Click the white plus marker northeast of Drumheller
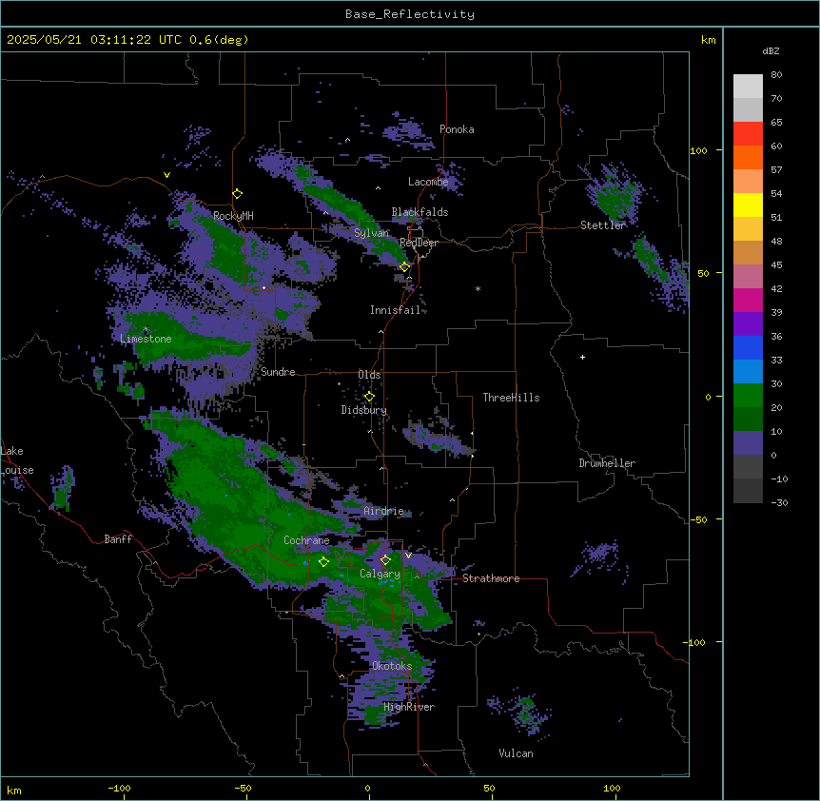This screenshot has height=801, width=820. pyautogui.click(x=582, y=357)
